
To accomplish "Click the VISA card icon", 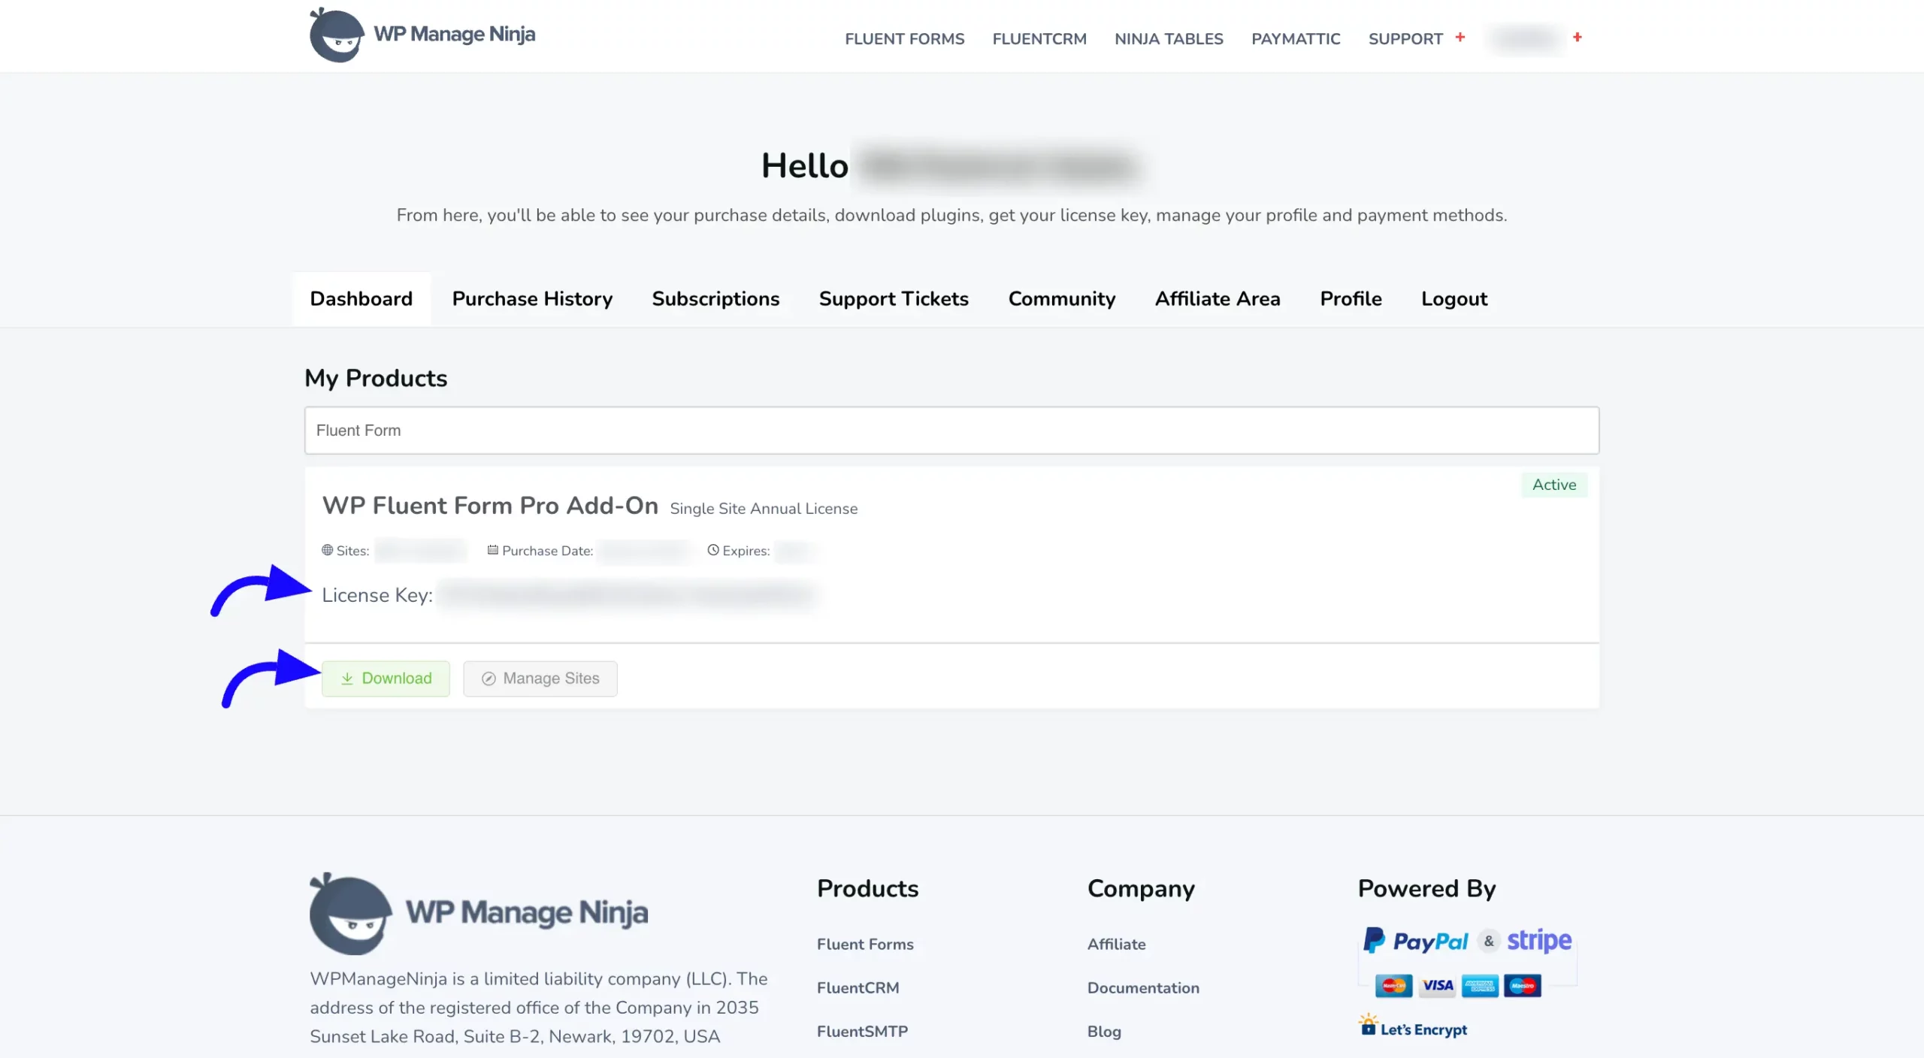I will [x=1437, y=986].
